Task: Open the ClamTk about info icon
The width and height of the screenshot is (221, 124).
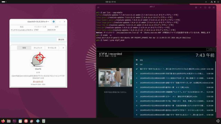Action: (x=54, y=22)
